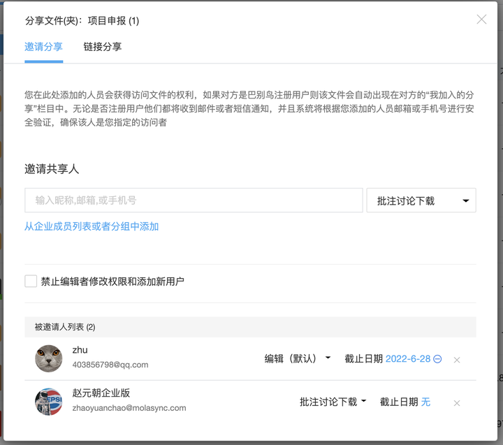Focus the nickname, email or phone input field
Viewport: 503px width, 445px height.
tap(194, 200)
